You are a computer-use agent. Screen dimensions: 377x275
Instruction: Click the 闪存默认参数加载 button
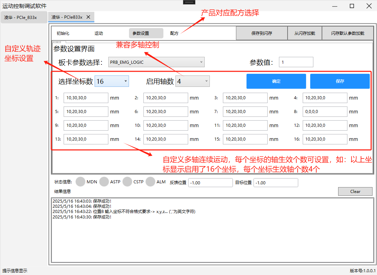point(348,33)
